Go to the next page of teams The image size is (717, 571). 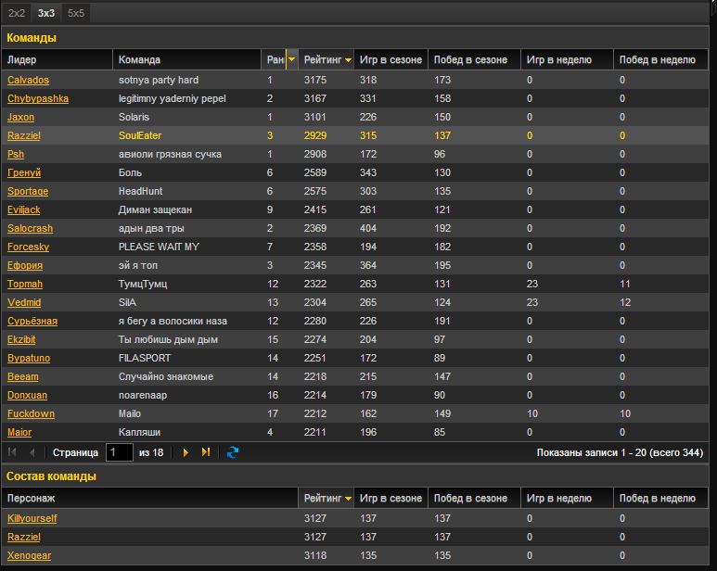pos(186,452)
